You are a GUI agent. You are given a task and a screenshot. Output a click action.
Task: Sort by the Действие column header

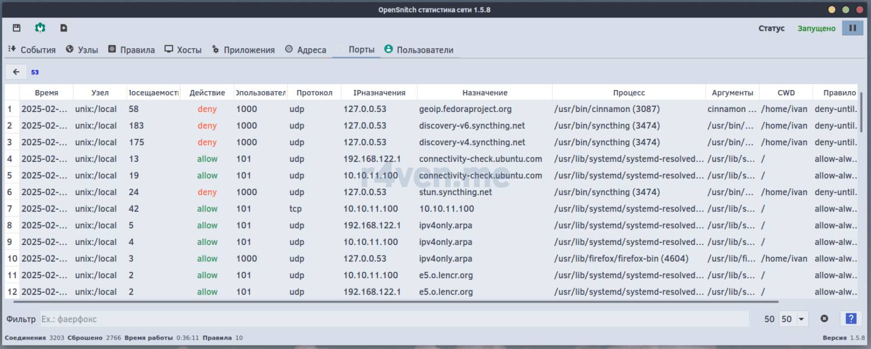207,92
